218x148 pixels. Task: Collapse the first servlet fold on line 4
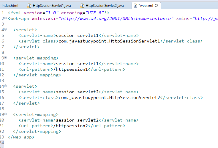[x=5, y=29]
